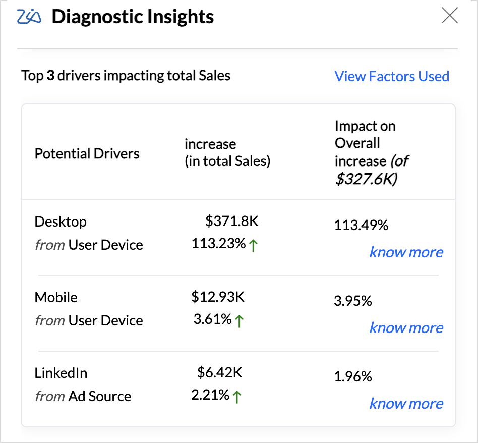The height and width of the screenshot is (443, 478).
Task: Close the Diagnostic Insights panel
Action: pyautogui.click(x=449, y=16)
